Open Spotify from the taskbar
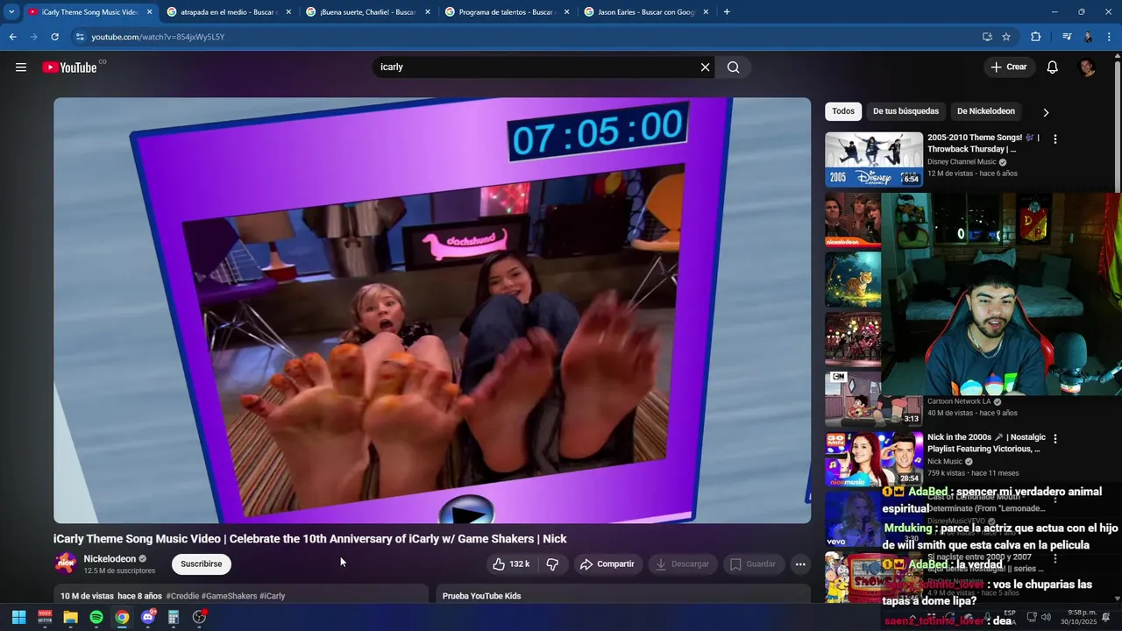 click(x=96, y=617)
